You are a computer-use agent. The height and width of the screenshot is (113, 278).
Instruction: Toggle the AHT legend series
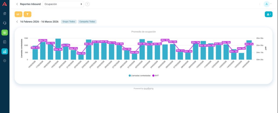[156, 75]
